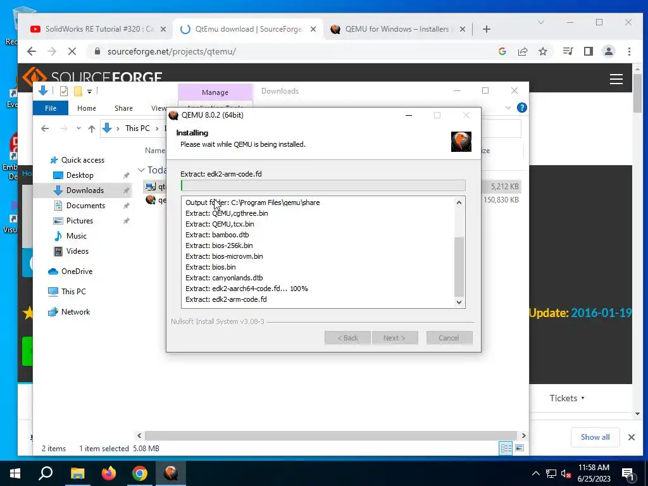Click the New folder icon in Explorer quick toolbar
The height and width of the screenshot is (486, 648).
[x=78, y=91]
